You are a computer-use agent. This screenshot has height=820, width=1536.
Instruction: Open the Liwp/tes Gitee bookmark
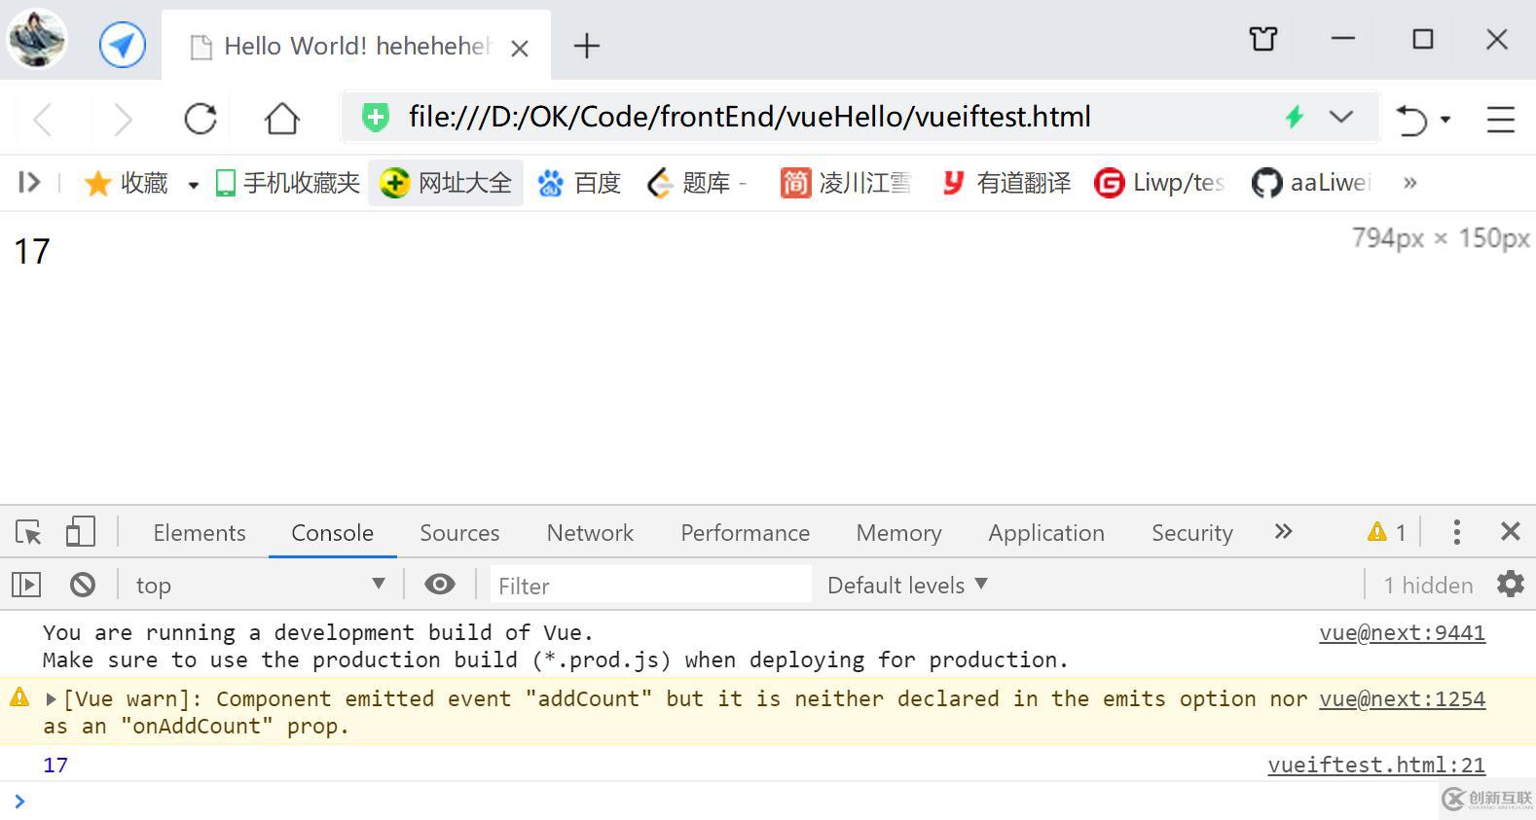pyautogui.click(x=1159, y=183)
